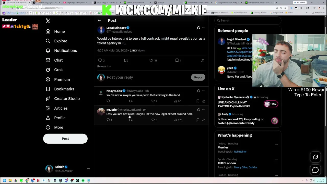This screenshot has width=327, height=184.
Task: Open the new browser tab plus button
Action: [276, 3]
